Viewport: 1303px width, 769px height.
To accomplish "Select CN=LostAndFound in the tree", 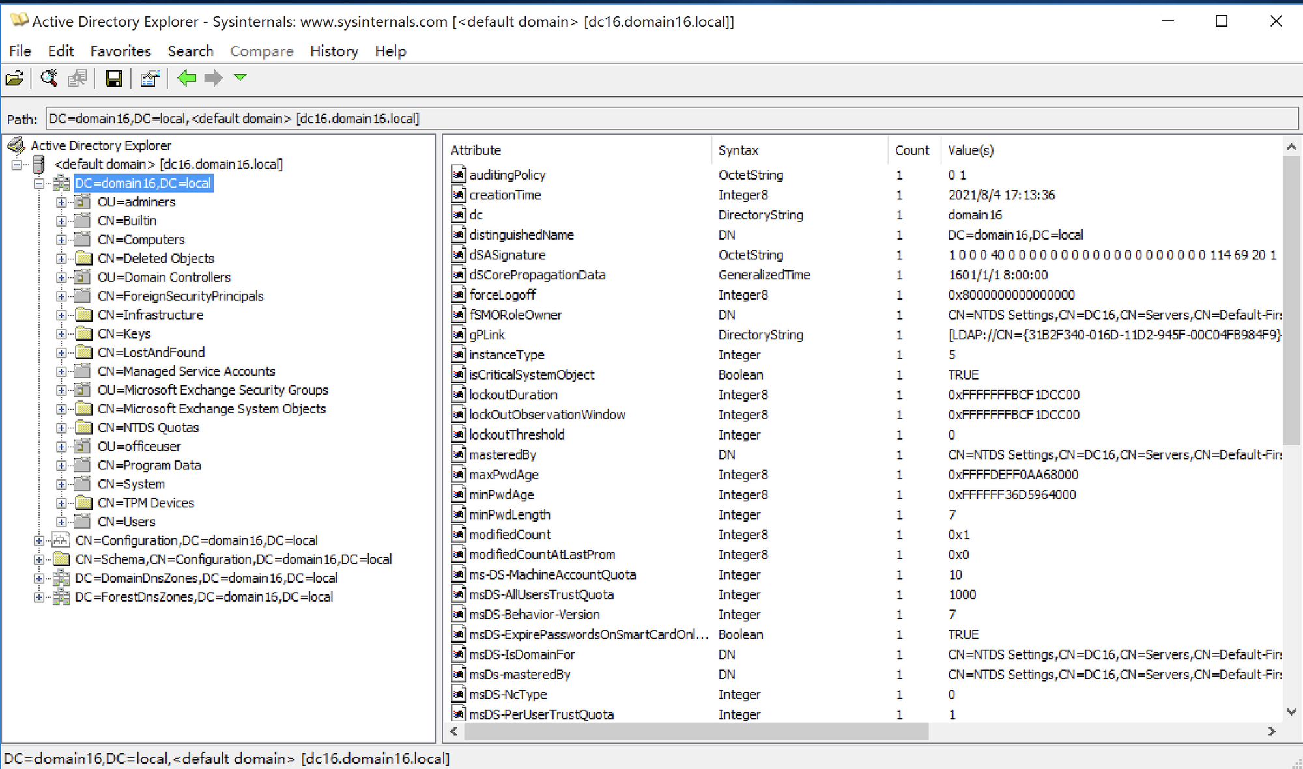I will (151, 352).
